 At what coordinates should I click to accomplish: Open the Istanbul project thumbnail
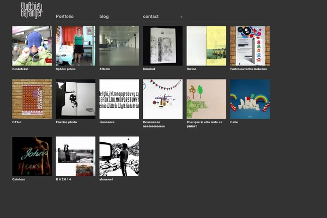click(162, 46)
